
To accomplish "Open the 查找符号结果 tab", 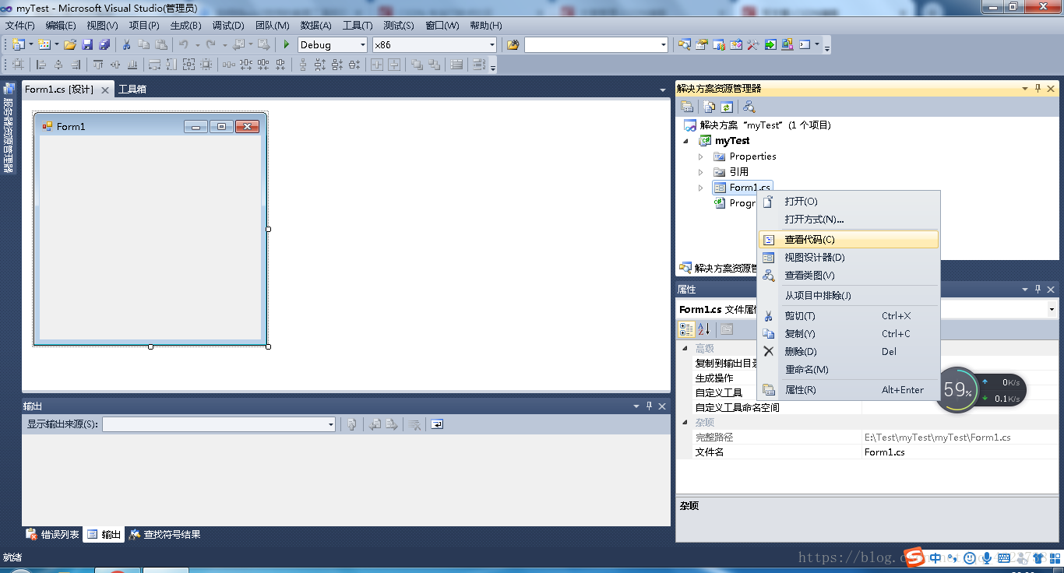I will point(165,535).
